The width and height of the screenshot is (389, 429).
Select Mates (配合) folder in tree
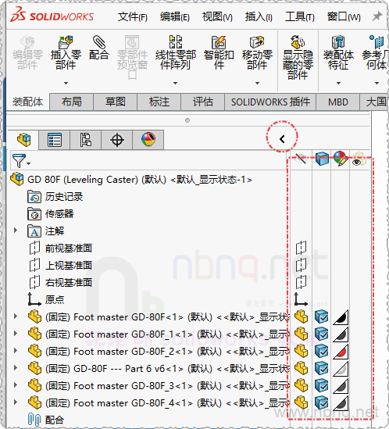[46, 420]
